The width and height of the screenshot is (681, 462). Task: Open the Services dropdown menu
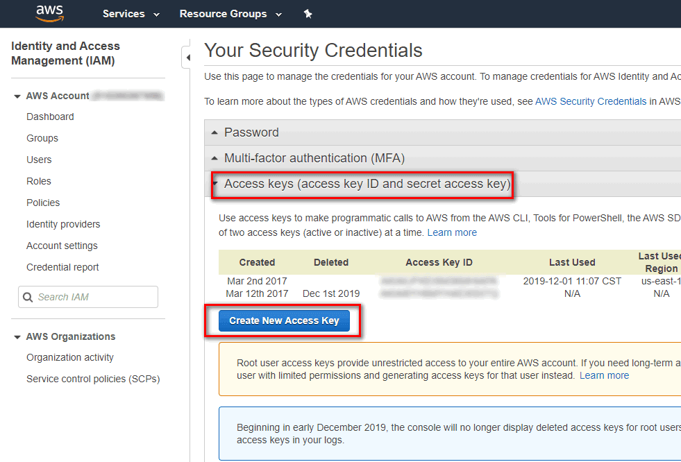pos(131,14)
